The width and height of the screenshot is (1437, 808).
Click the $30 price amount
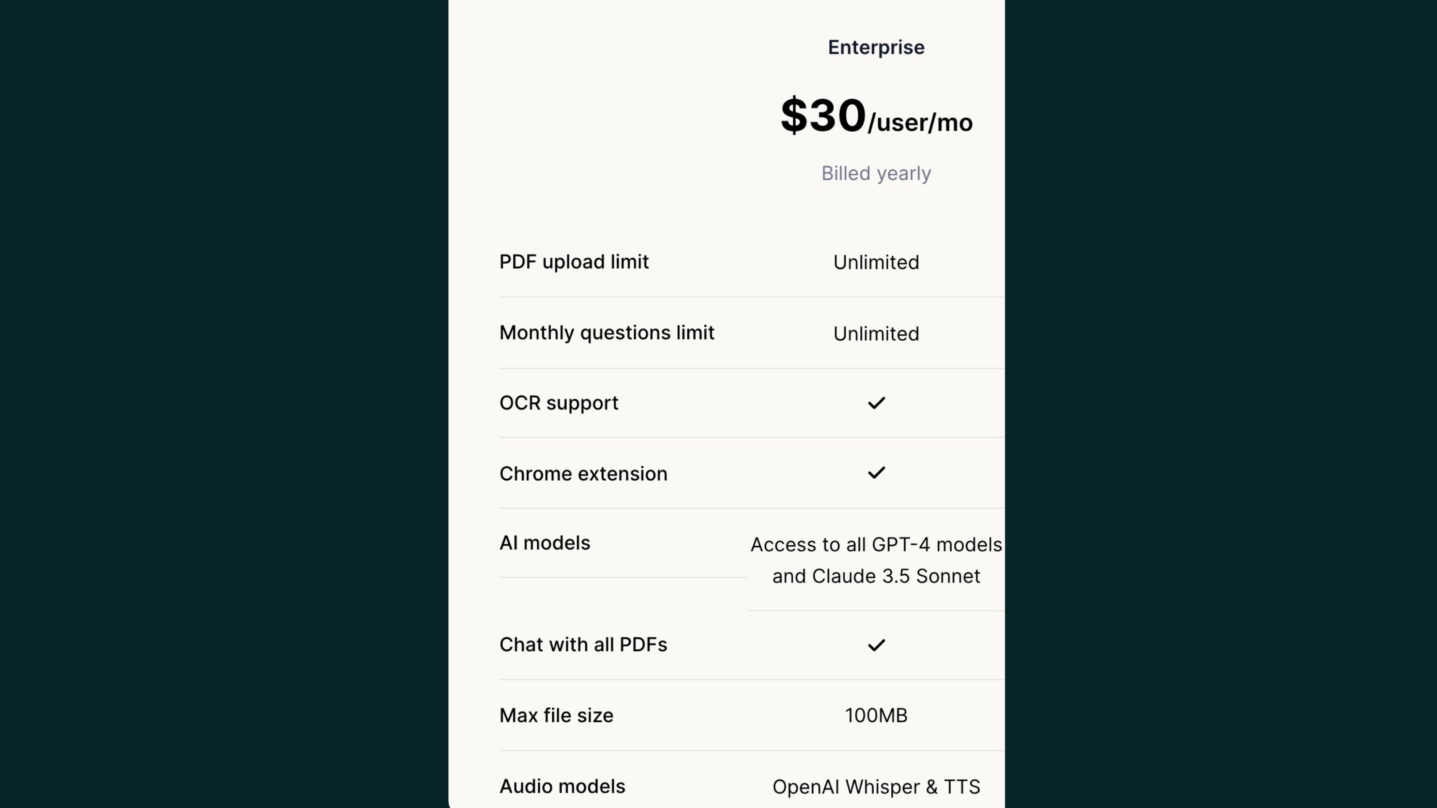pyautogui.click(x=823, y=116)
